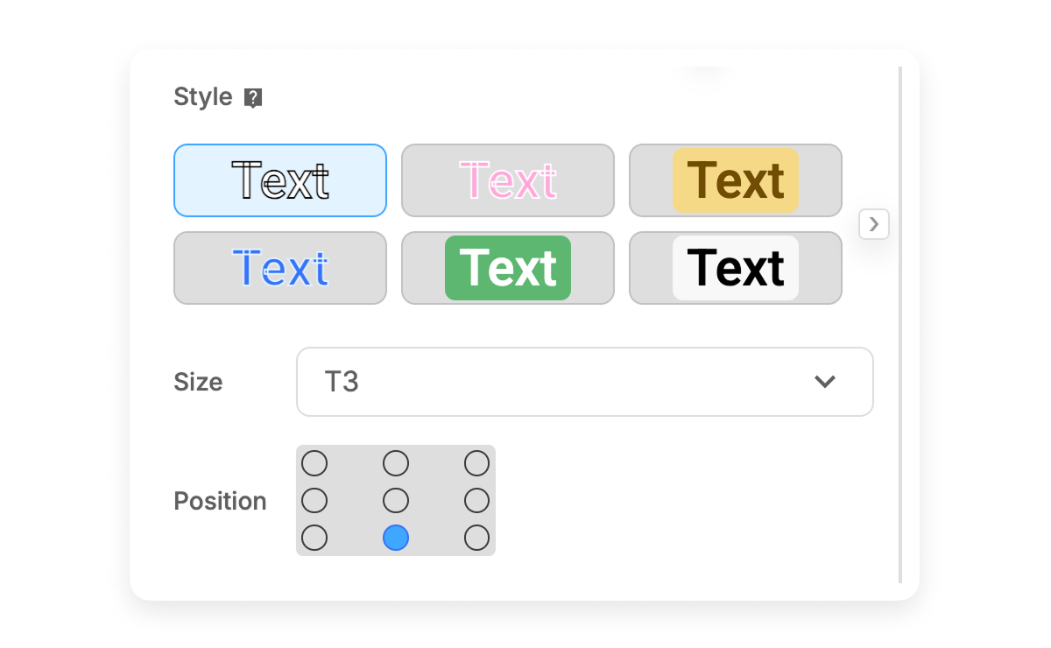
Task: Select the middle-right position option
Action: (477, 500)
